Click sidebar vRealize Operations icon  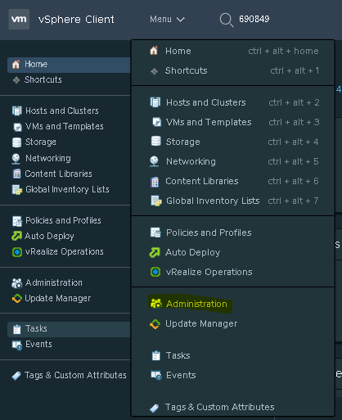pos(17,252)
